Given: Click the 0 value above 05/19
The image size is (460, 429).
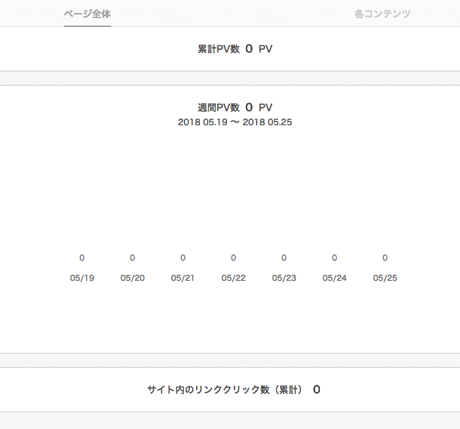Looking at the screenshot, I should tap(82, 258).
